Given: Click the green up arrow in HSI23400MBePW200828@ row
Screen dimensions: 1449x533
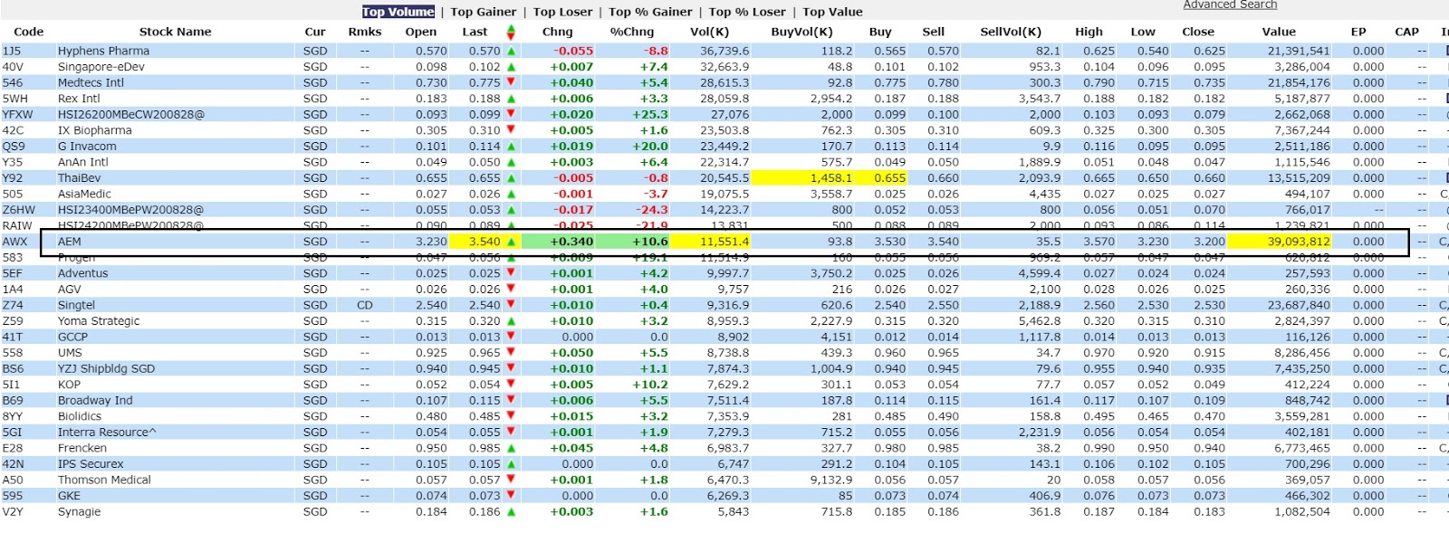Looking at the screenshot, I should click(x=511, y=210).
